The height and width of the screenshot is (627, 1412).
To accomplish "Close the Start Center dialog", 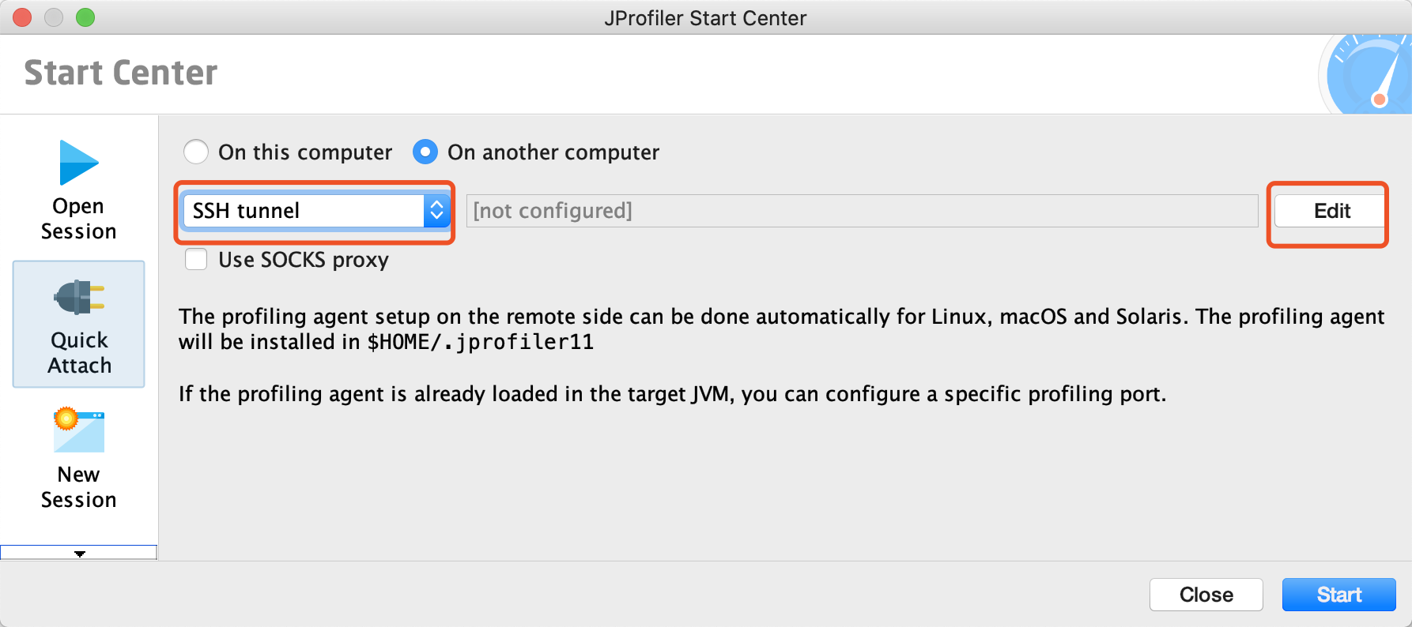I will pos(1206,594).
